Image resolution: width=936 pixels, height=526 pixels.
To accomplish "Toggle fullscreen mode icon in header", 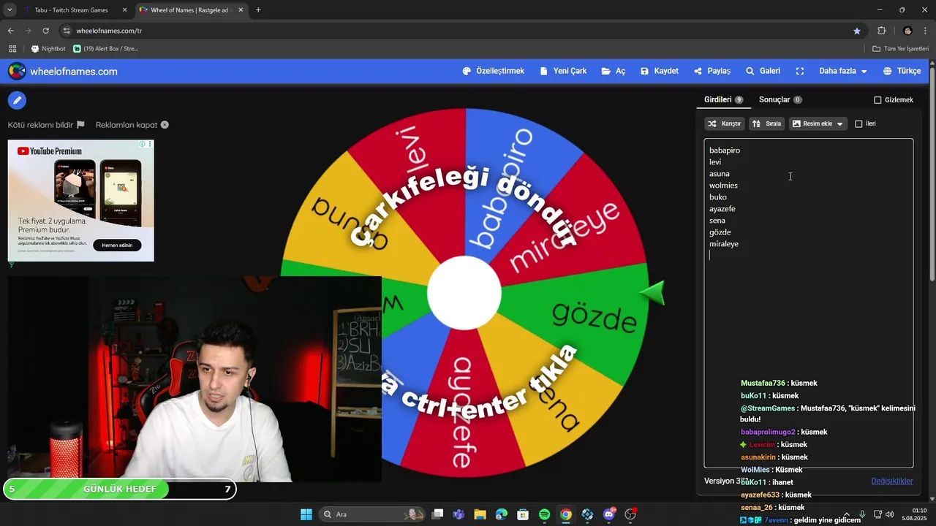I will [x=800, y=71].
